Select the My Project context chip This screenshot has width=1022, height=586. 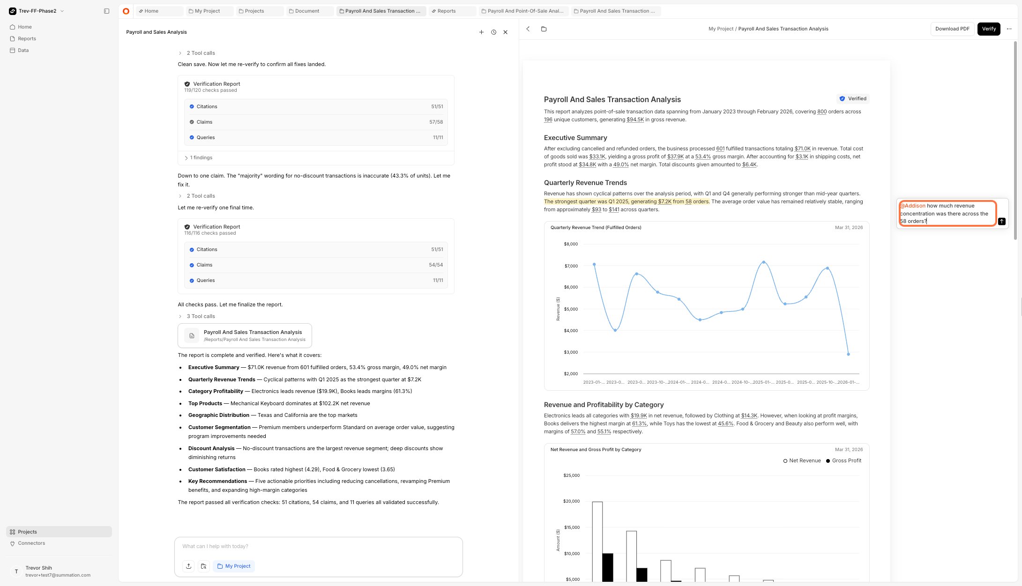(234, 566)
